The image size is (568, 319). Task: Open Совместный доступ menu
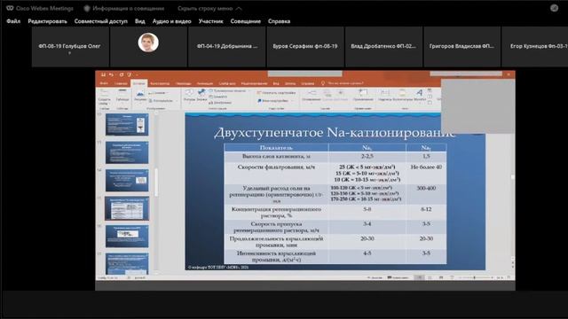100,21
